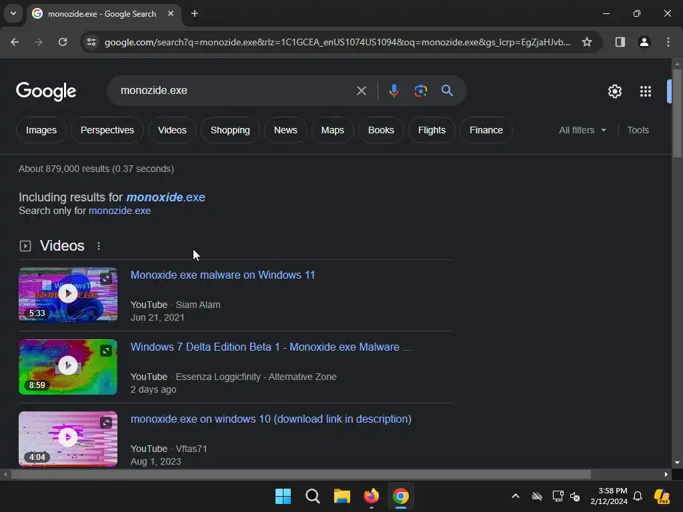Open Monoxide.exe malware on Windows 11 link
The image size is (683, 512).
223,275
